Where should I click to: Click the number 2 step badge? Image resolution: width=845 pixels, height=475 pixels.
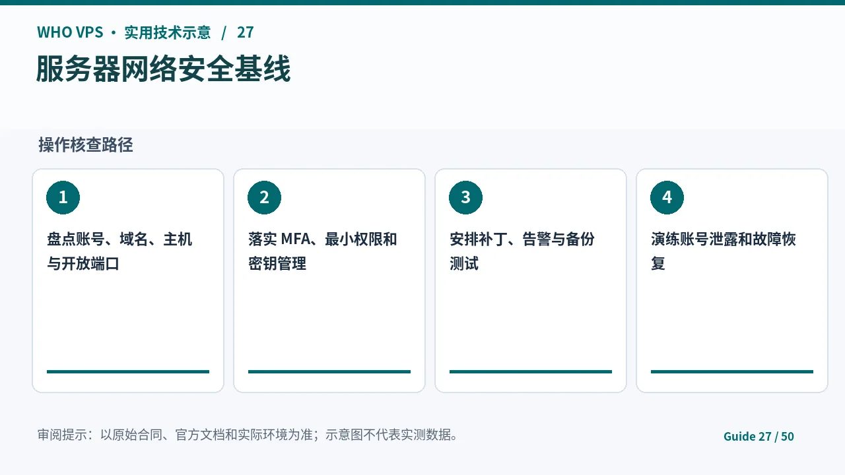coord(265,197)
